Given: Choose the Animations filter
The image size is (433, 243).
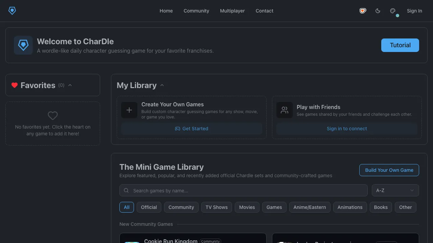Looking at the screenshot, I should [350, 207].
